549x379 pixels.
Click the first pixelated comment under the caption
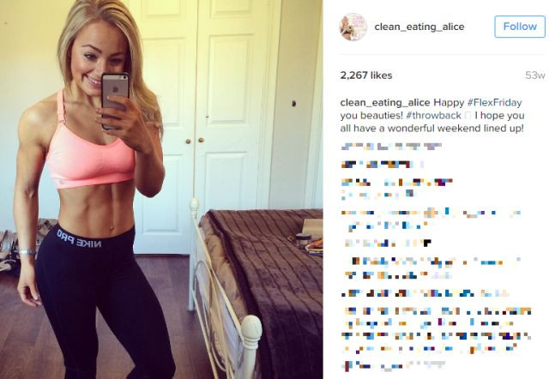391,147
